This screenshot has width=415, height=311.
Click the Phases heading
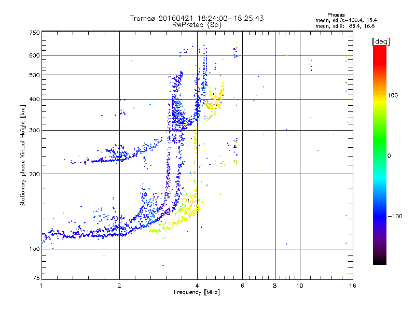336,15
